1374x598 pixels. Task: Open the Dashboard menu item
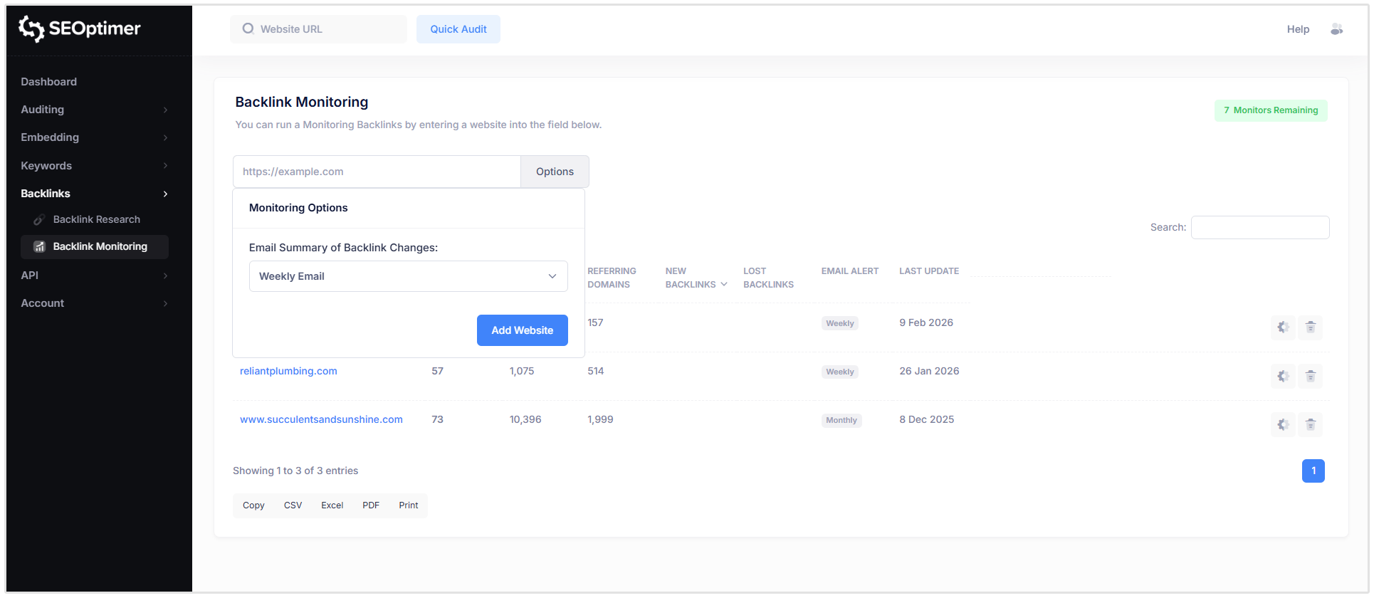pos(48,82)
